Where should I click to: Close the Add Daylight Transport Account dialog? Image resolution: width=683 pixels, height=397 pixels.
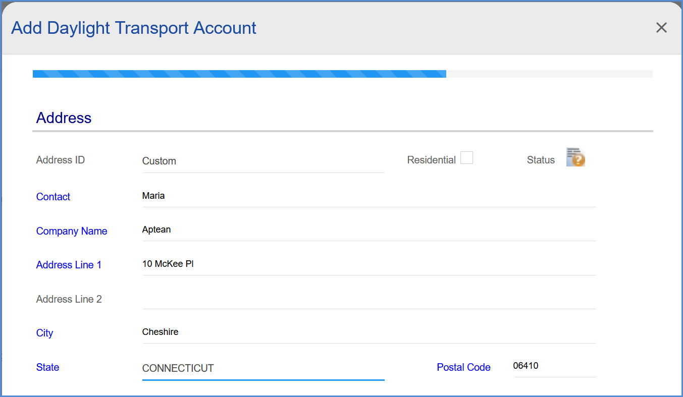661,28
